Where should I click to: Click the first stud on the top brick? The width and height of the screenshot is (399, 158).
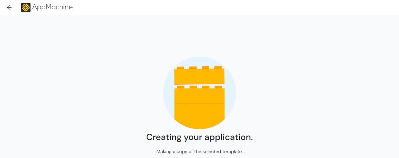[x=181, y=68]
